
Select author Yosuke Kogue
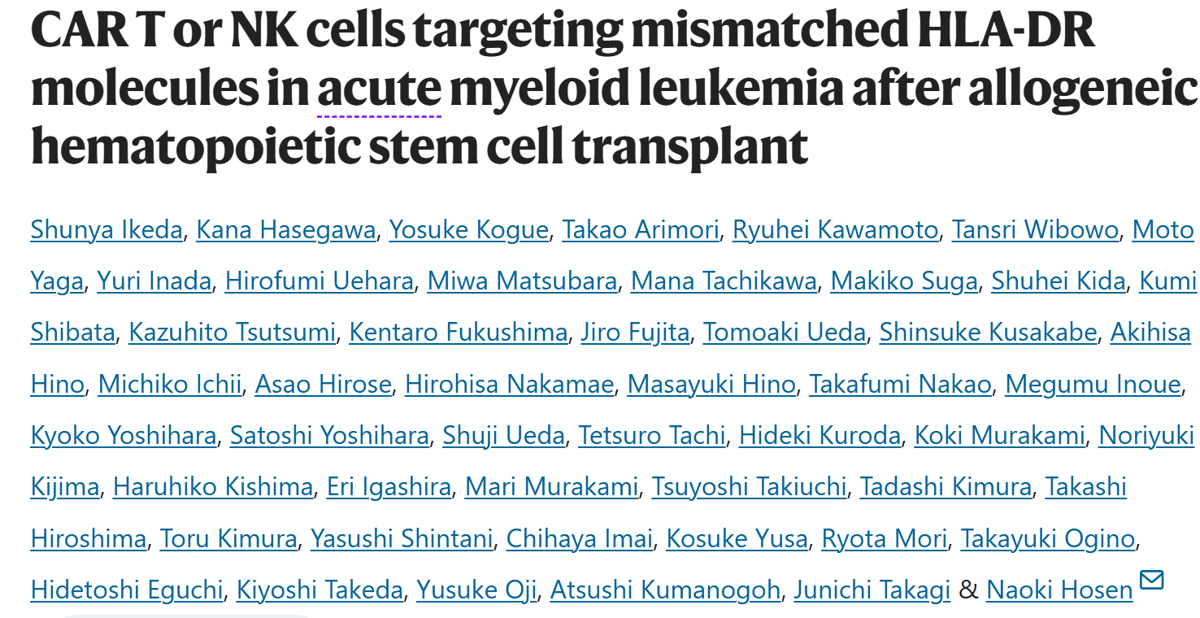(469, 230)
